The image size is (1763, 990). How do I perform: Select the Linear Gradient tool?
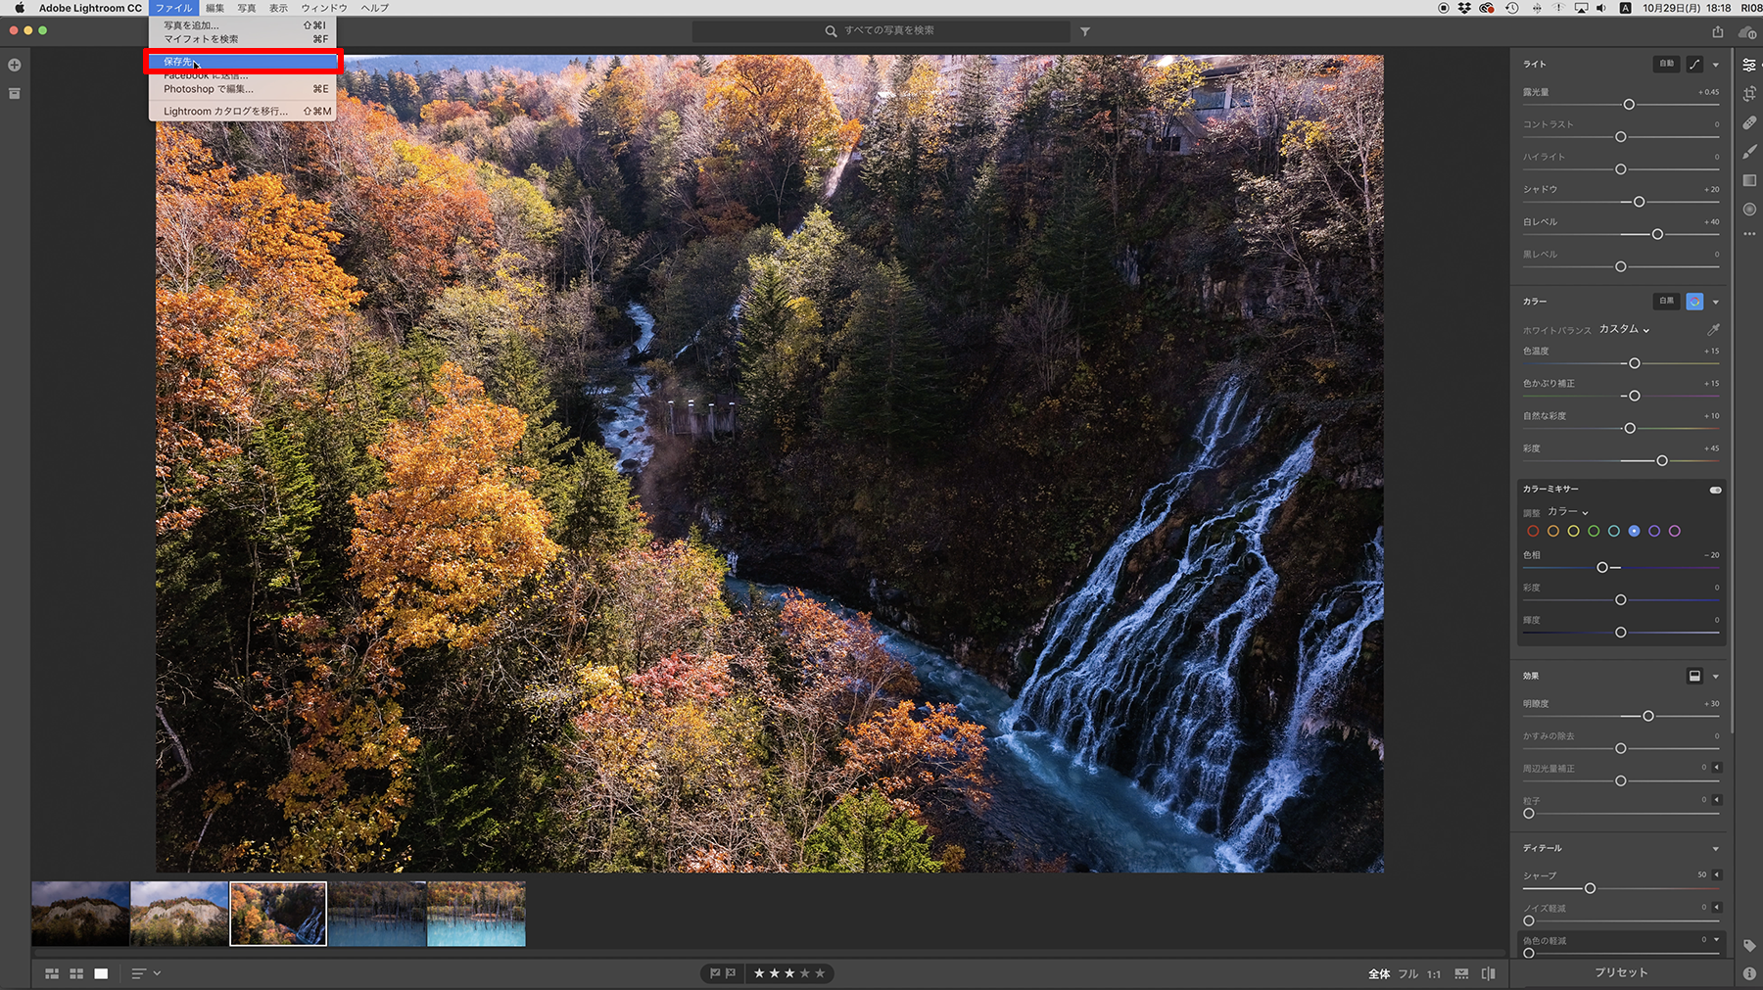pos(1749,180)
